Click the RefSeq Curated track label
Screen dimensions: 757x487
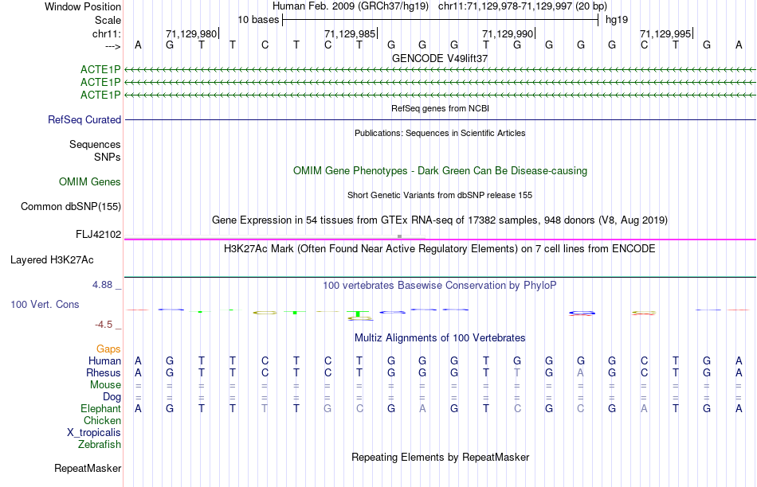click(84, 119)
